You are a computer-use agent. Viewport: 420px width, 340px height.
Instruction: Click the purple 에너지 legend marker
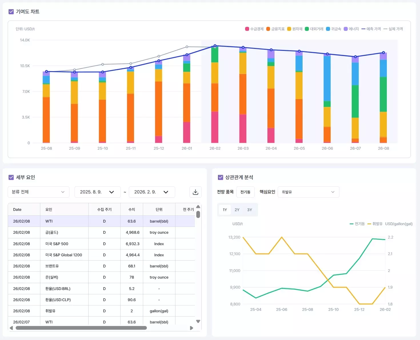[345, 29]
